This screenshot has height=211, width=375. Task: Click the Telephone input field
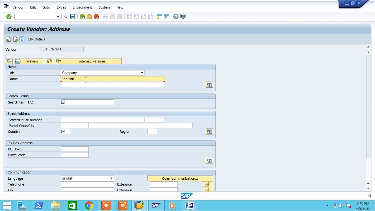click(x=87, y=184)
